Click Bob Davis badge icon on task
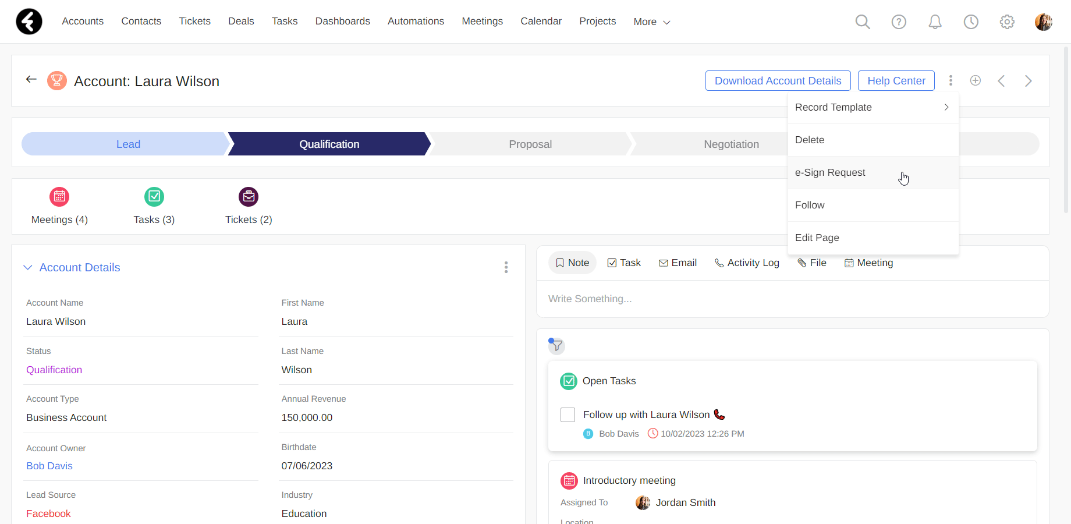 point(588,433)
